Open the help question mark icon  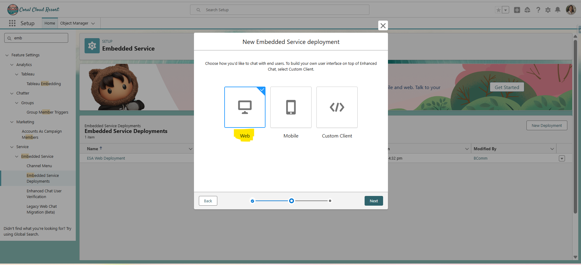[x=538, y=10]
